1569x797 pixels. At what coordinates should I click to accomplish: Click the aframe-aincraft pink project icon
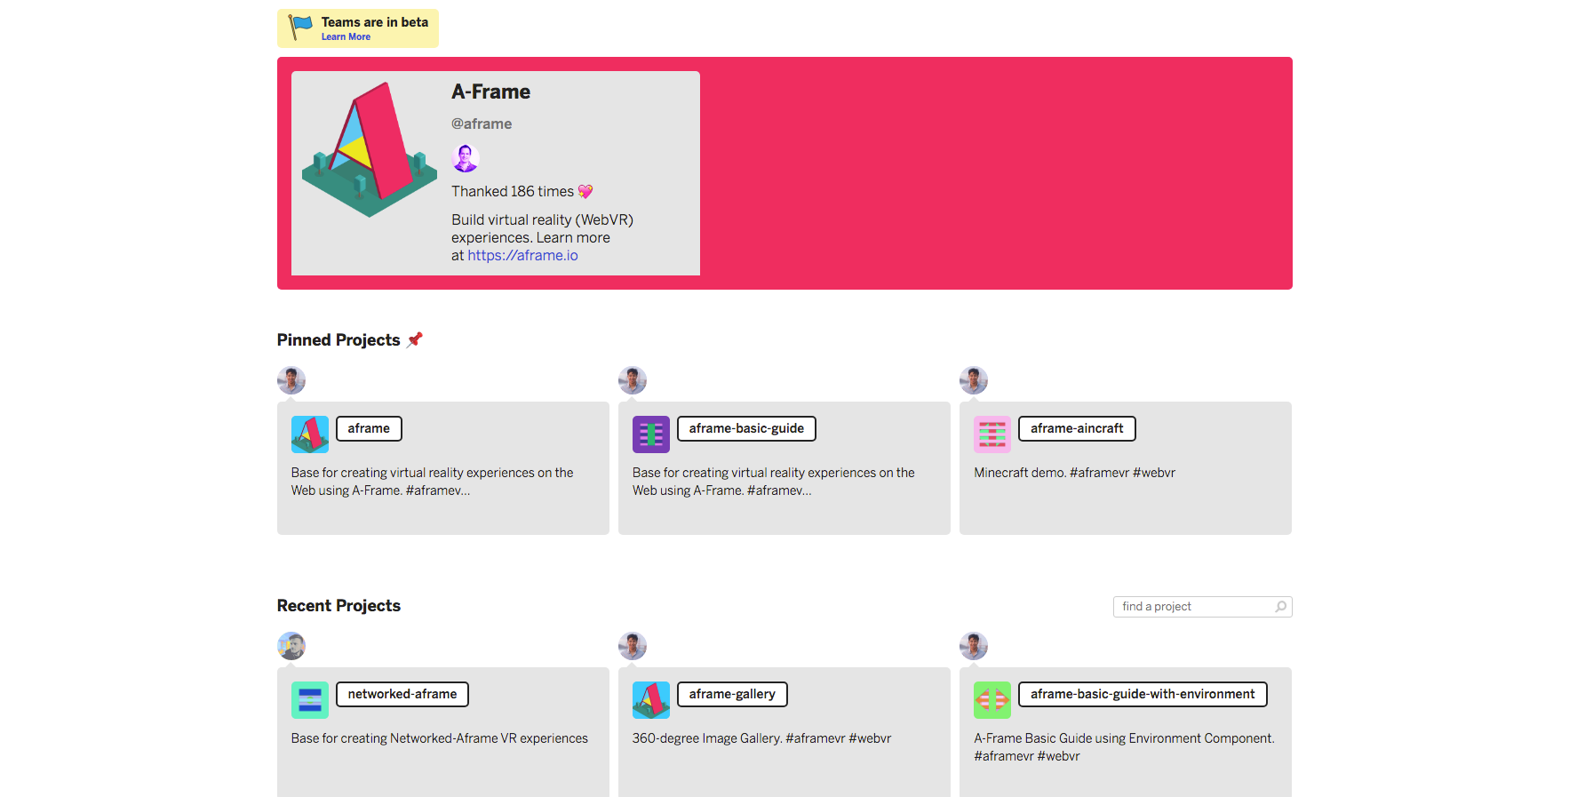click(x=992, y=434)
